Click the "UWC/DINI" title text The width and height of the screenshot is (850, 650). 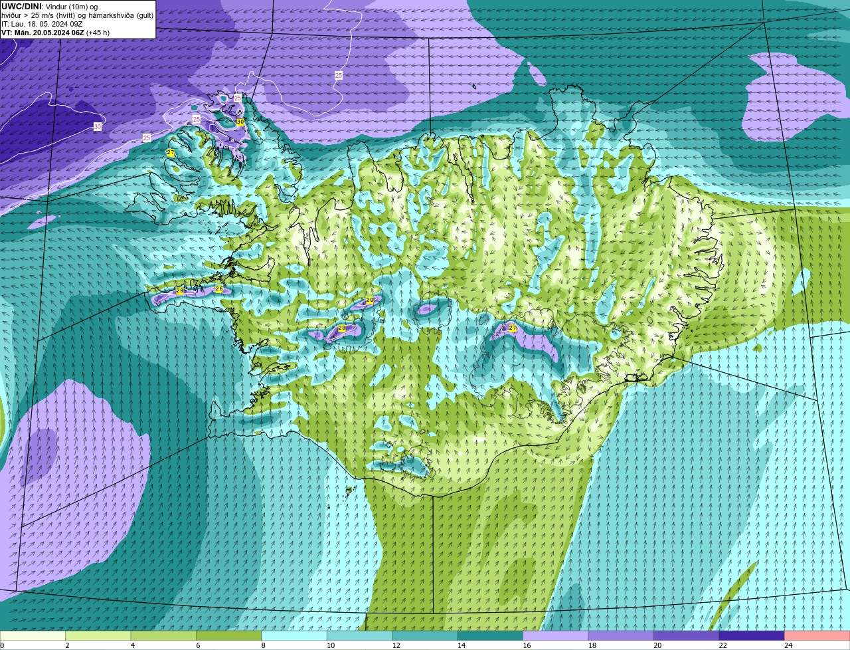click(21, 7)
